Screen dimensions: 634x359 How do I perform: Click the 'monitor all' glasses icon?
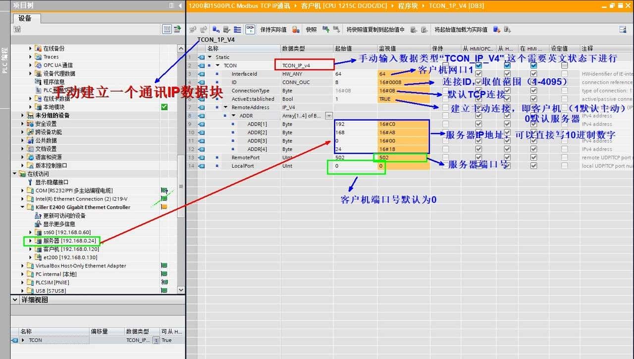pyautogui.click(x=250, y=29)
